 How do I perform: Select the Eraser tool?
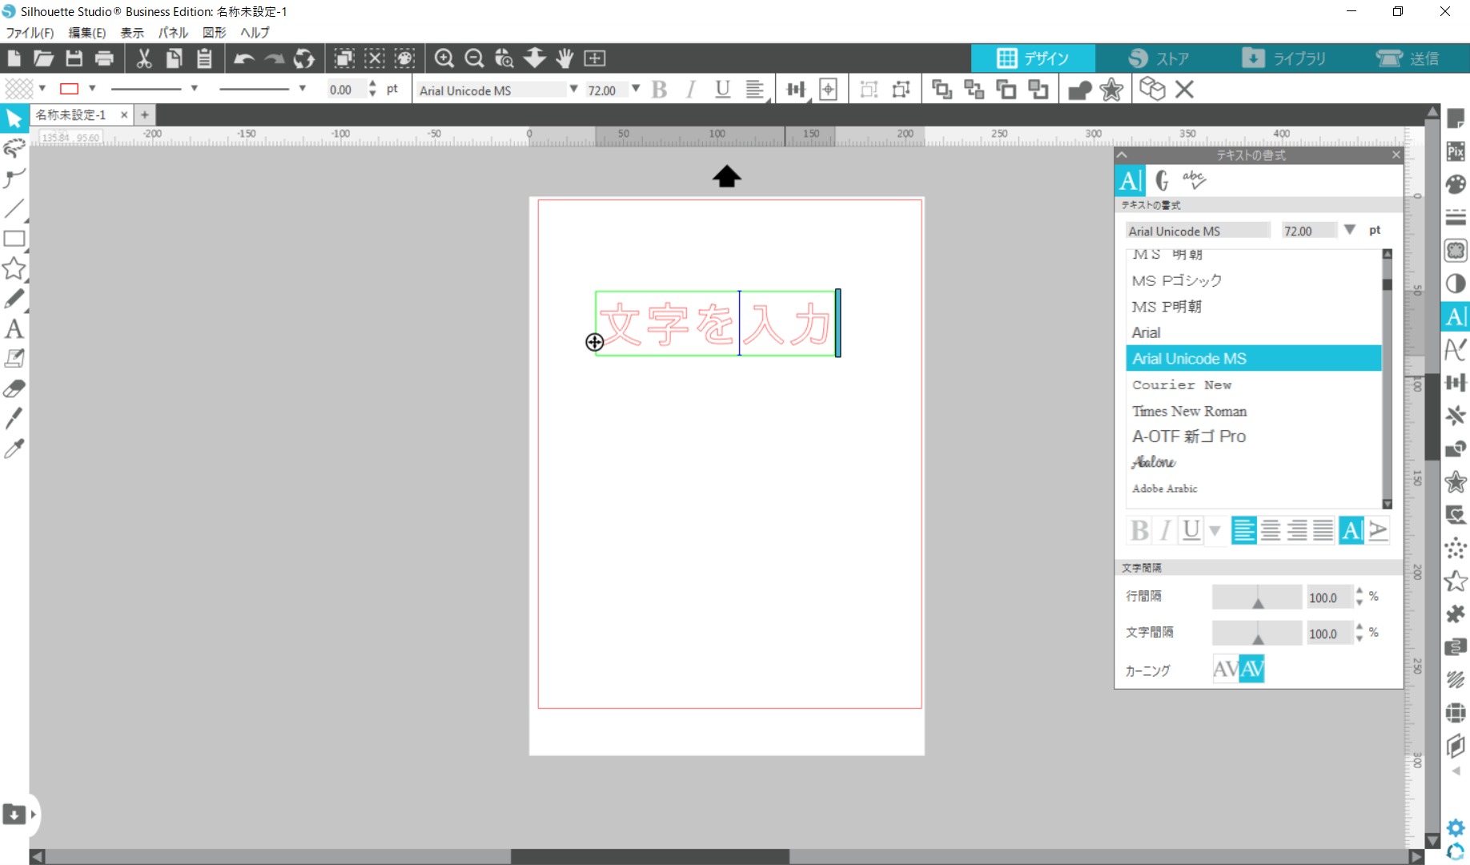(14, 388)
